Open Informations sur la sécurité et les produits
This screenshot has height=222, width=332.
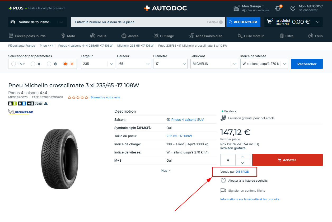click(x=250, y=199)
